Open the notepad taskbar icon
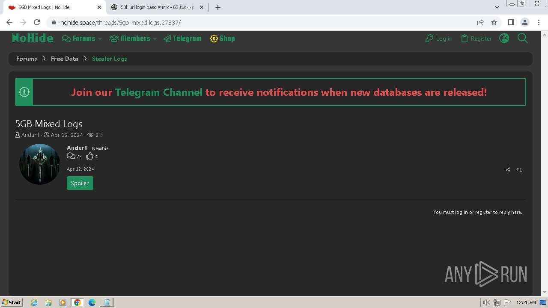This screenshot has height=308, width=548. tap(106, 302)
